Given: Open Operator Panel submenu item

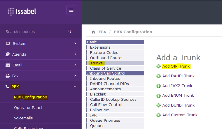Looking at the screenshot, I should 28,107.
